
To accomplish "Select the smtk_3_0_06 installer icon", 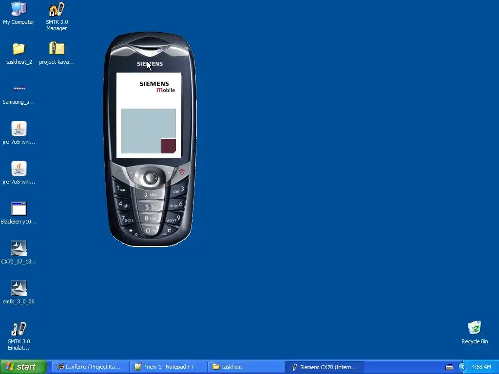I will click(19, 293).
